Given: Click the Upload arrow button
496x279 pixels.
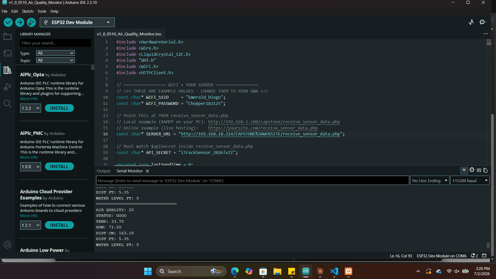Looking at the screenshot, I should tap(20, 22).
